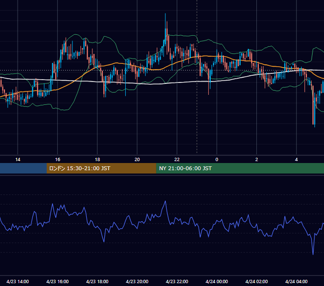Click the ロンドン 15:30-21:00 JST session bar
Viewport: 324px width, 286px height.
101,168
